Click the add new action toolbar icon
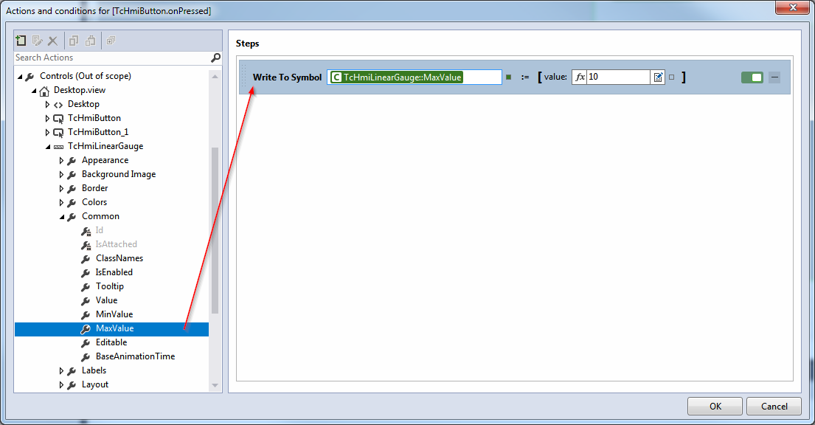This screenshot has width=815, height=425. (21, 41)
